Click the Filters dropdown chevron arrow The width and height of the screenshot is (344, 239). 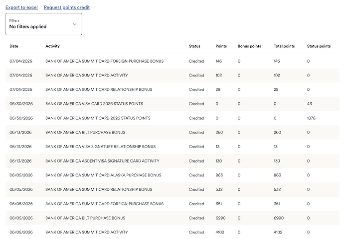75,24
